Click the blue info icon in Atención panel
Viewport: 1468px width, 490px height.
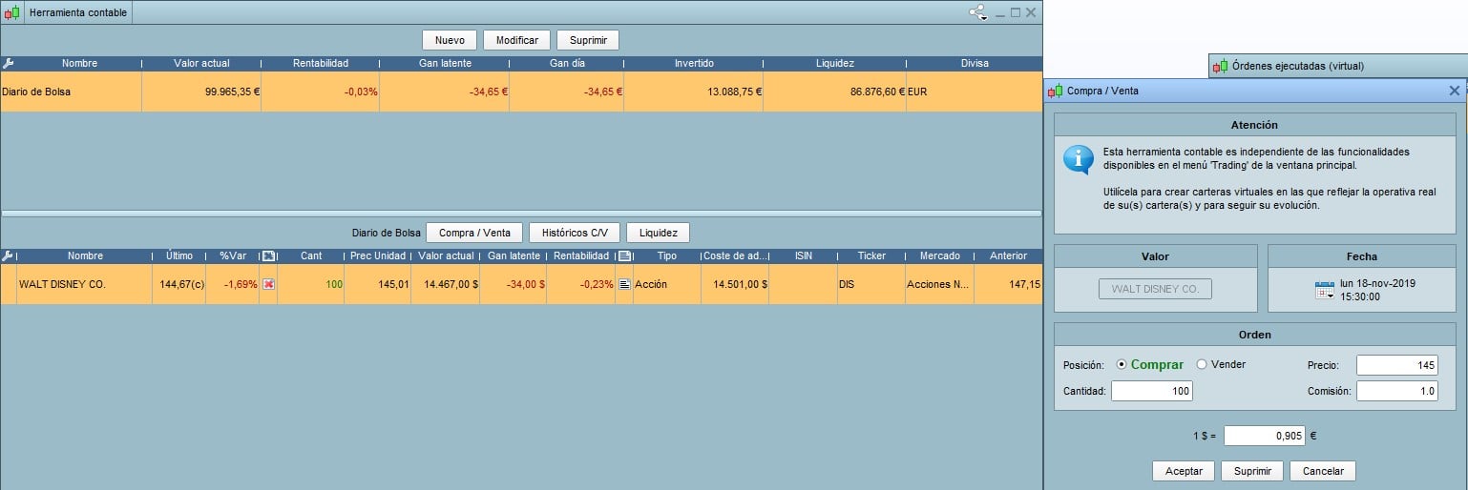click(1079, 159)
